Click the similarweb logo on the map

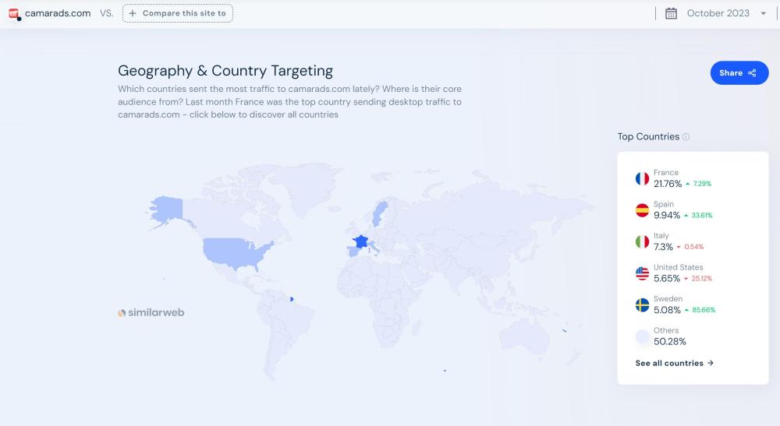click(151, 313)
